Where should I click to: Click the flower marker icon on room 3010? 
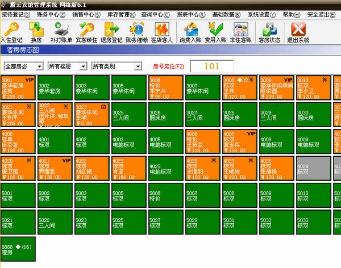325,79
